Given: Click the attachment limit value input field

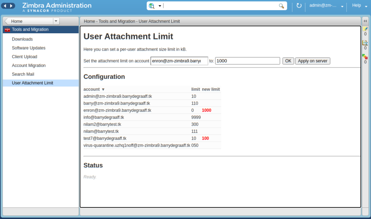Looking at the screenshot, I should click(247, 61).
